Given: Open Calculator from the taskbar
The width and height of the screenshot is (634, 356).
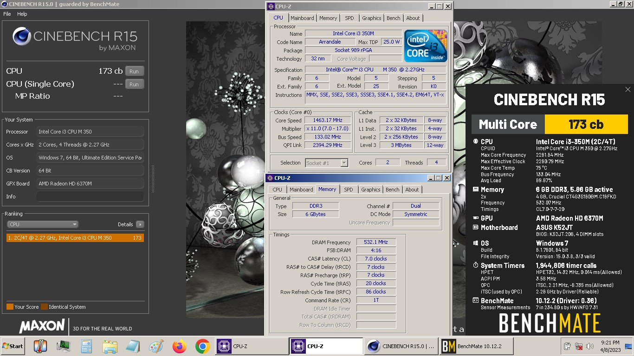Looking at the screenshot, I should (86, 346).
